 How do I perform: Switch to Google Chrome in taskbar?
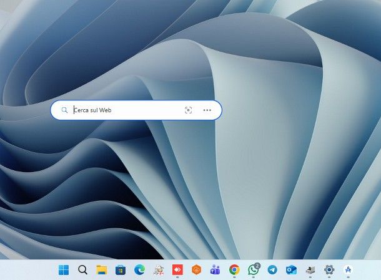234,270
